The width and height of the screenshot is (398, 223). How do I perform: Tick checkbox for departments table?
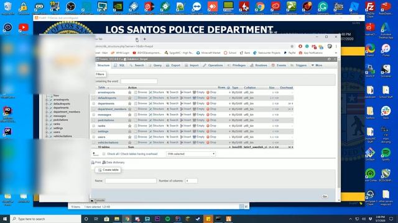(x=94, y=103)
